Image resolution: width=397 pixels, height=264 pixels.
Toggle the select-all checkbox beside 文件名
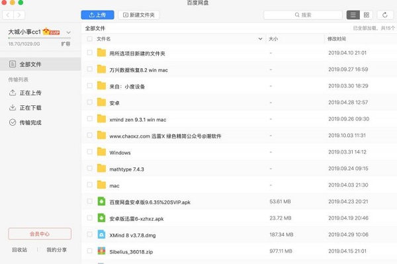[89, 39]
